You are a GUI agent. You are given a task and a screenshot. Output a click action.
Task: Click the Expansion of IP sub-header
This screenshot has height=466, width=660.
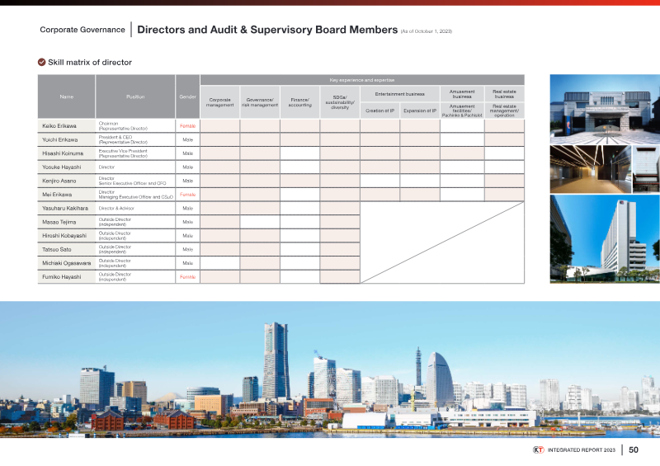coord(420,111)
